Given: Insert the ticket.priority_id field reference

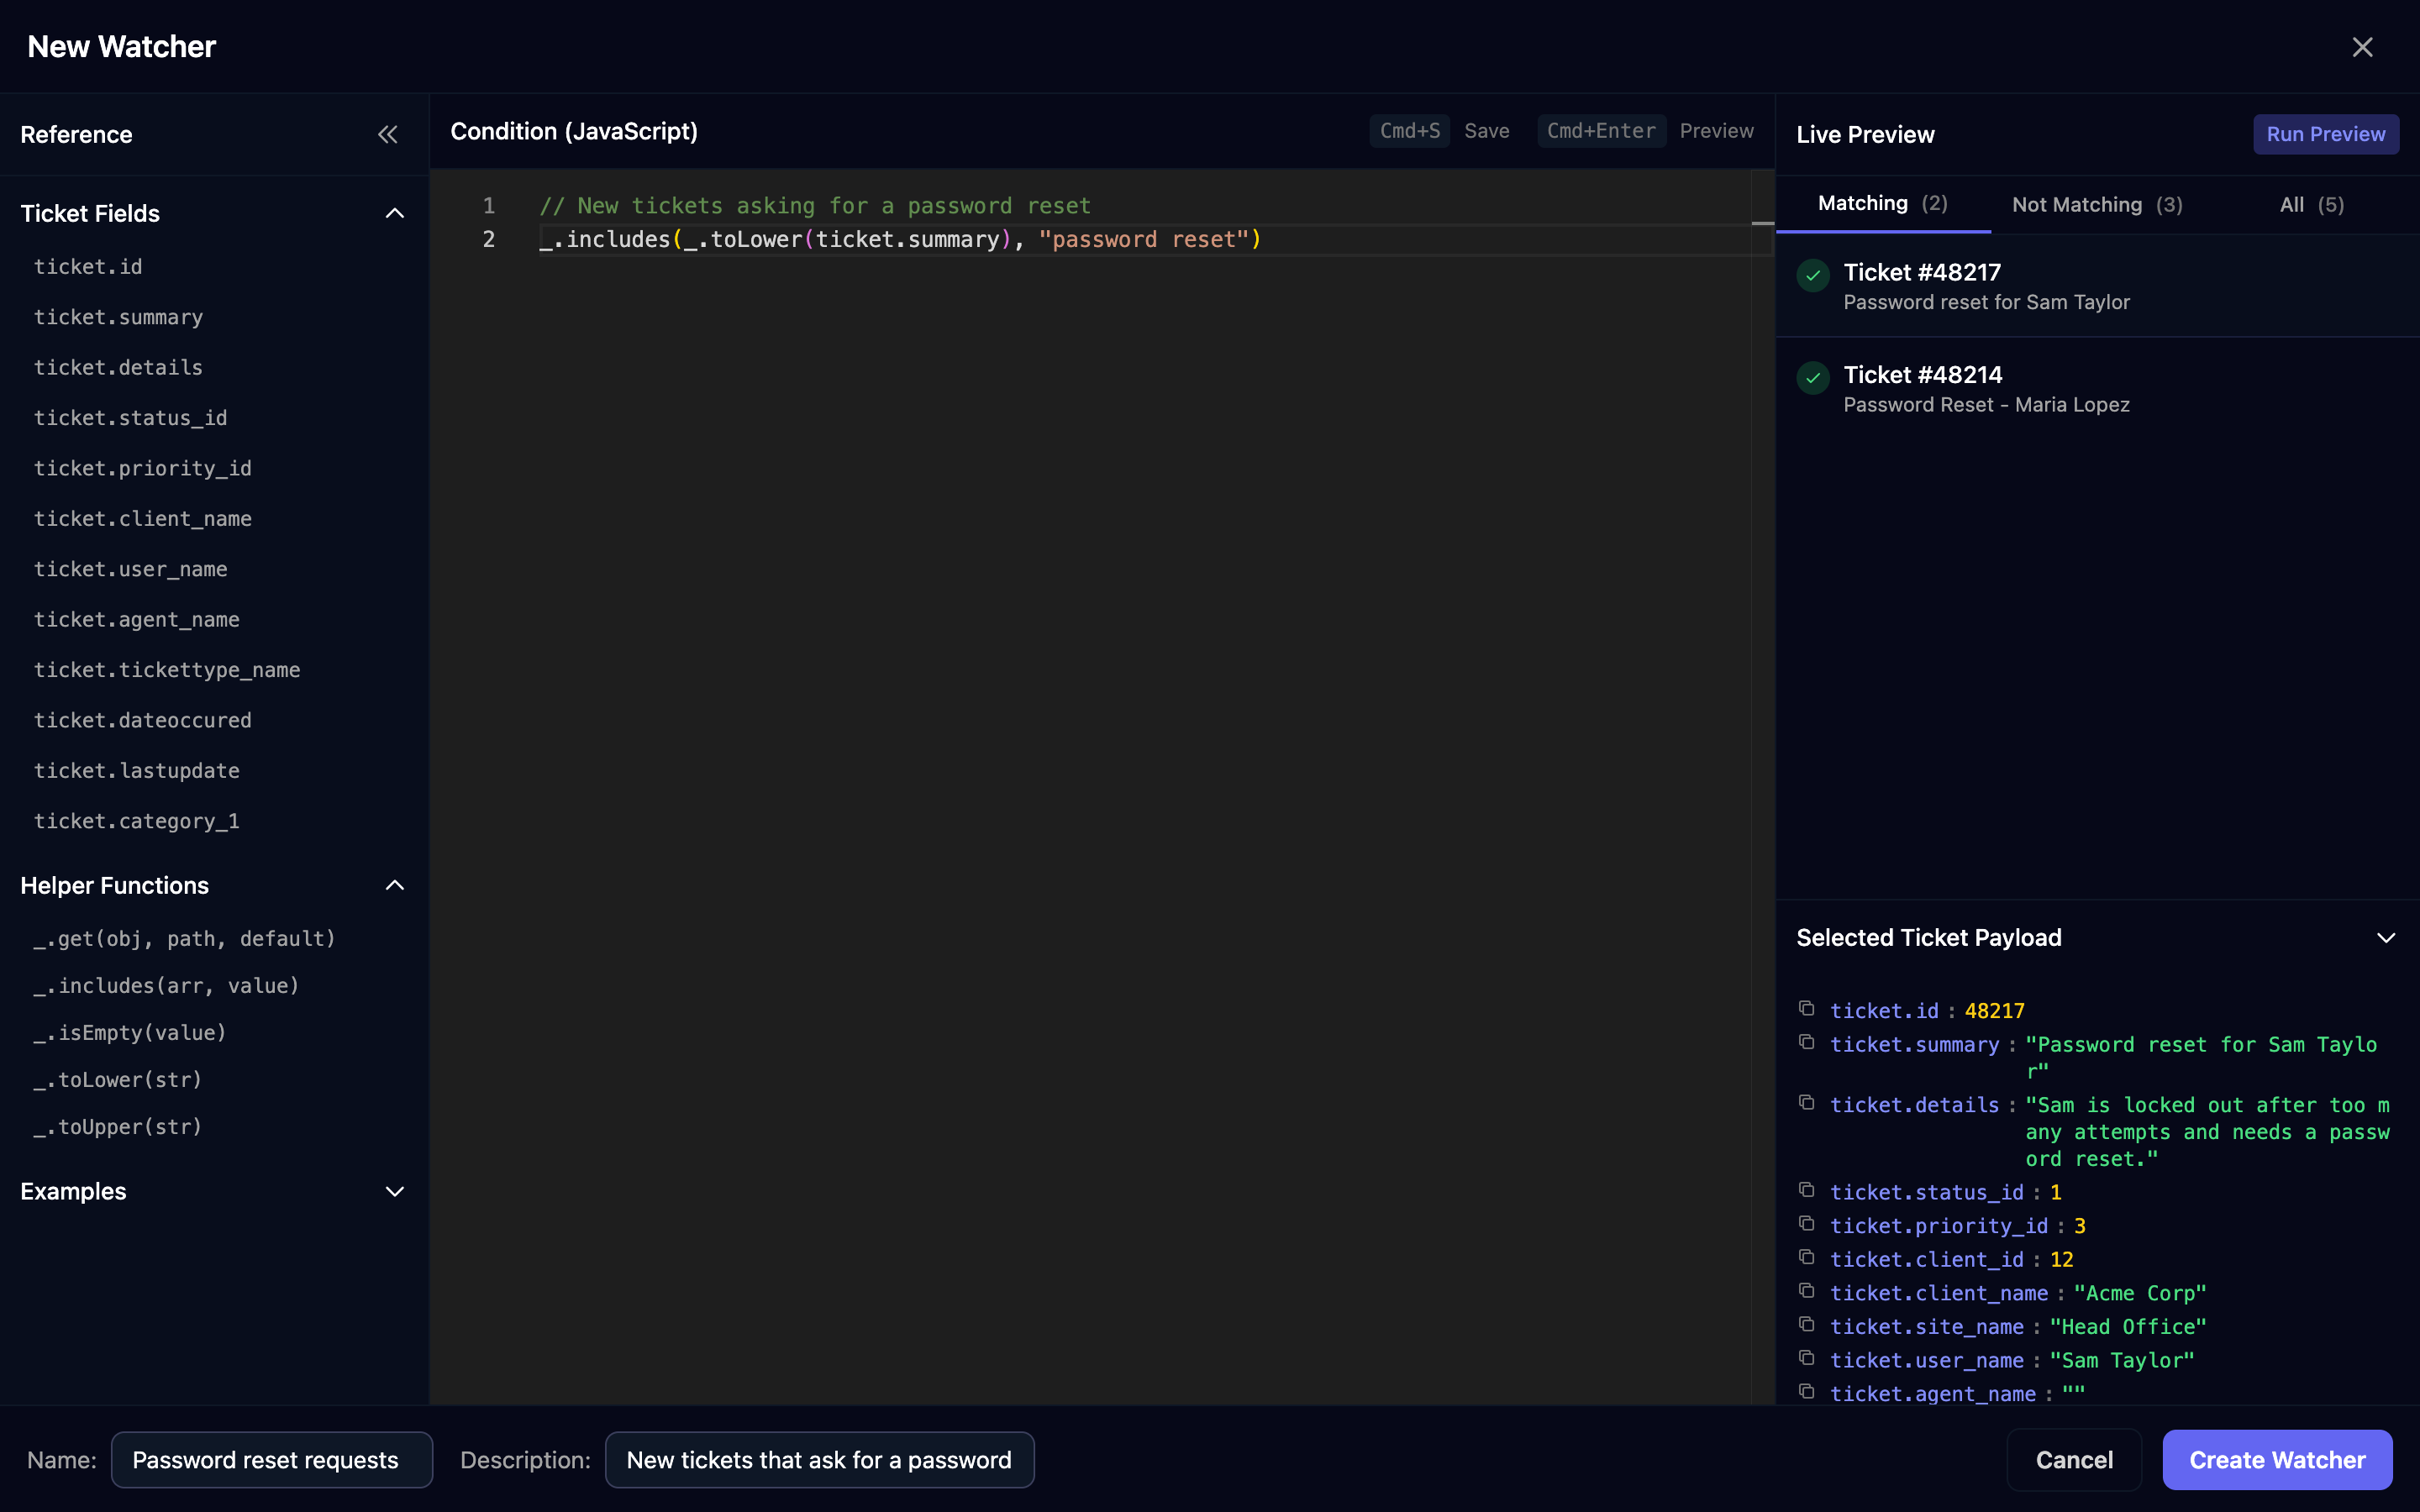Looking at the screenshot, I should click(143, 468).
